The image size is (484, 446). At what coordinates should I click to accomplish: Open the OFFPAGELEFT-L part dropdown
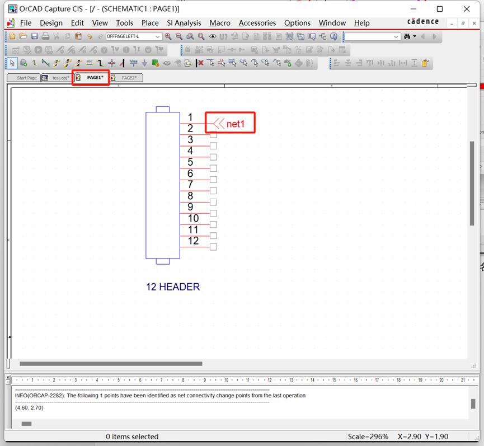157,36
